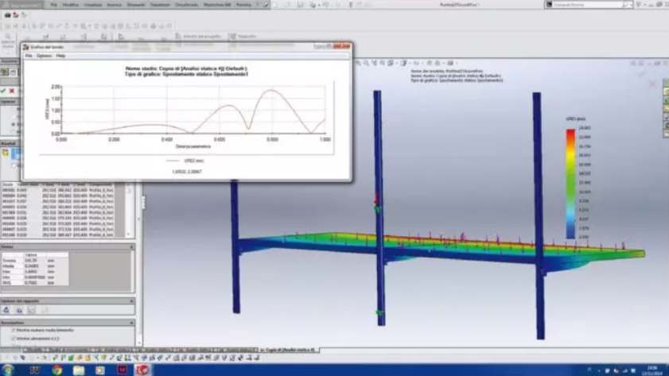The image size is (669, 376).
Task: Open Google Chrome from the taskbar
Action: tap(57, 370)
